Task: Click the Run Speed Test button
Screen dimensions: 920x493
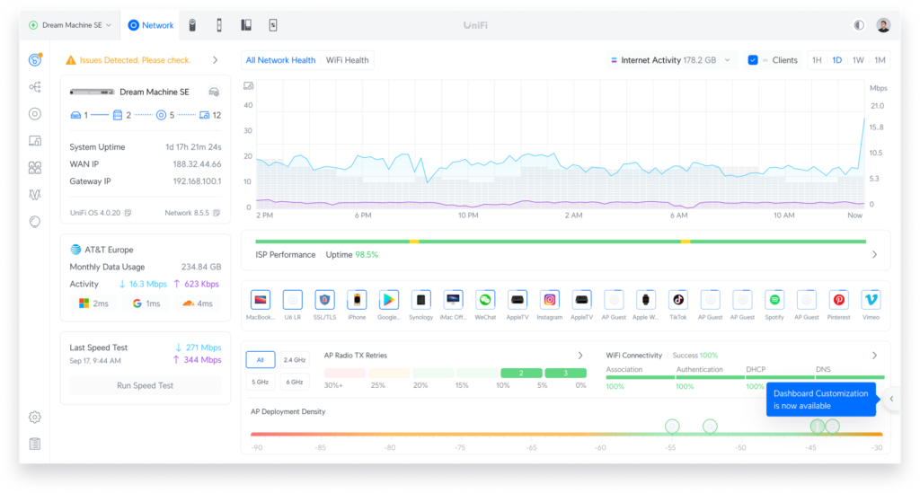Action: coord(145,386)
